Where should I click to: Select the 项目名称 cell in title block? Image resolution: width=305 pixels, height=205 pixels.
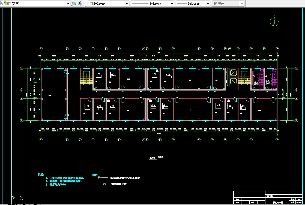(270, 196)
